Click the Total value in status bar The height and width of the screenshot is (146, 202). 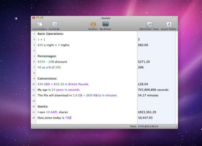tap(148, 126)
